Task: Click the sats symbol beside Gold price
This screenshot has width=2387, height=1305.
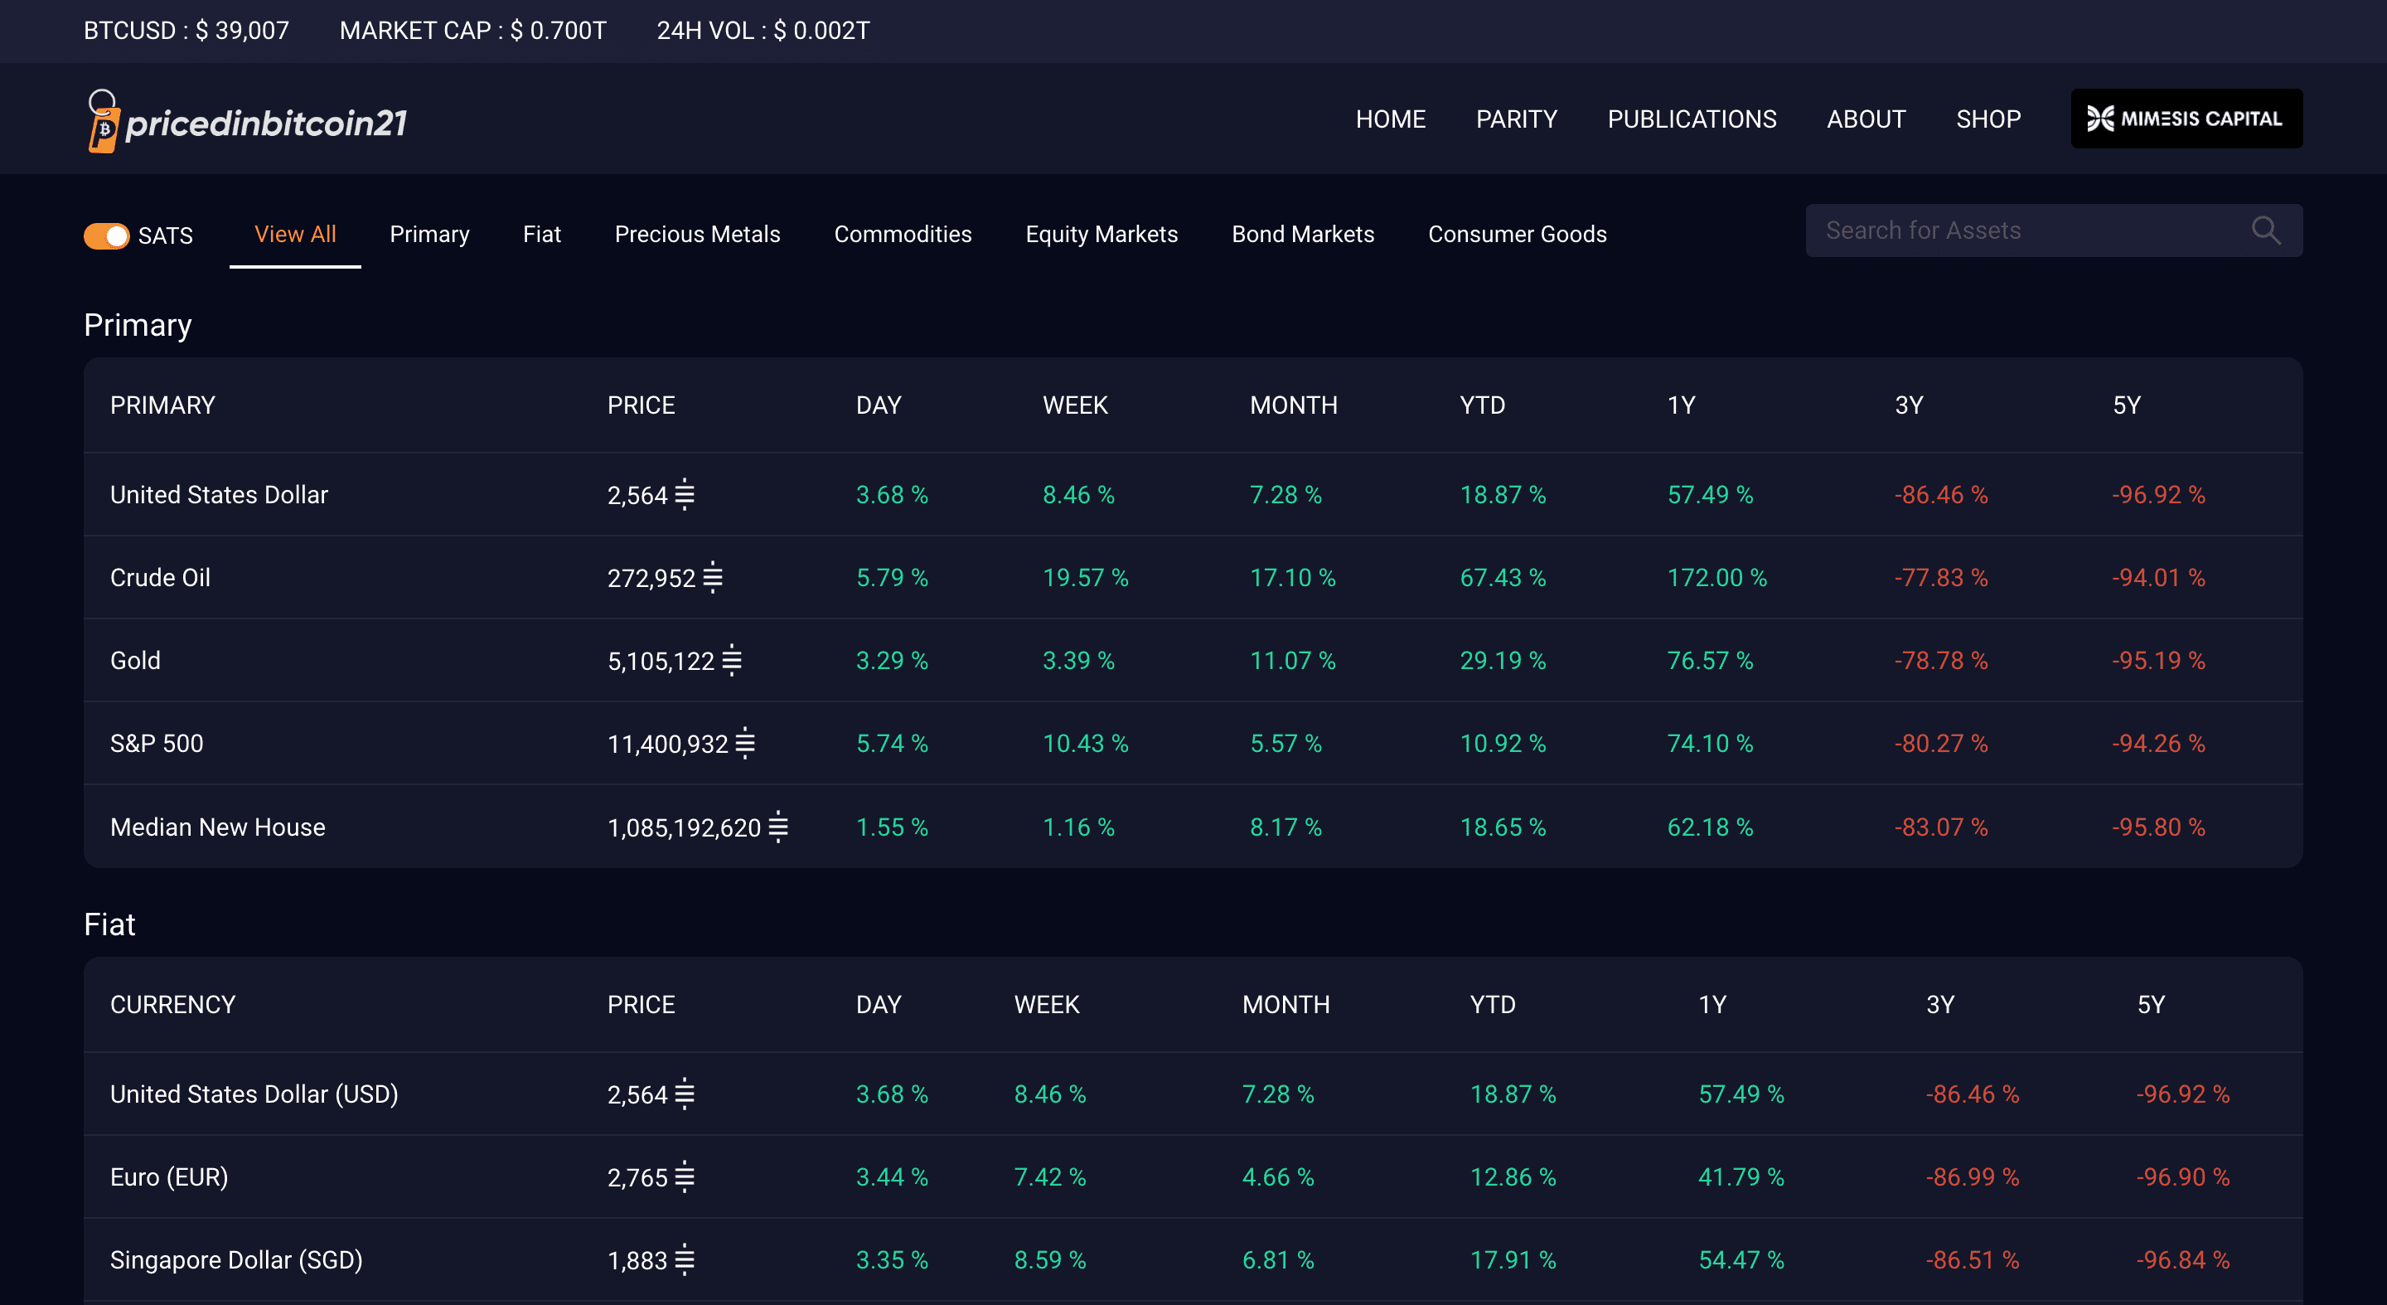Action: (732, 661)
